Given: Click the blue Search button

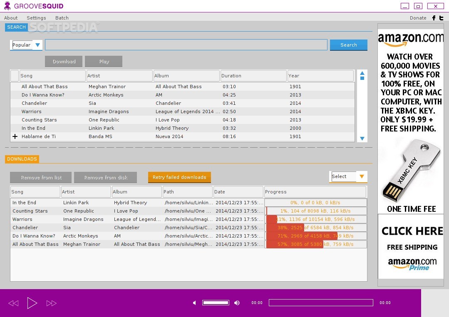Looking at the screenshot, I should 348,45.
